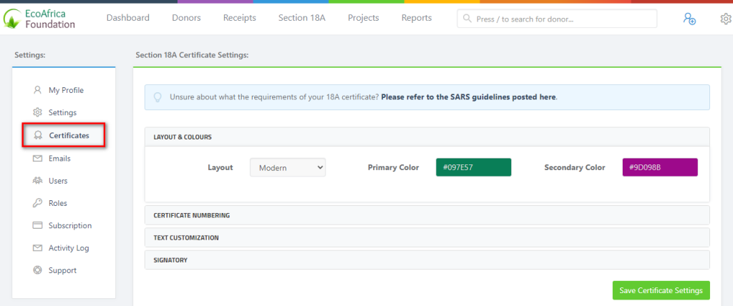Open the Layout dropdown set to Modern

(x=288, y=168)
